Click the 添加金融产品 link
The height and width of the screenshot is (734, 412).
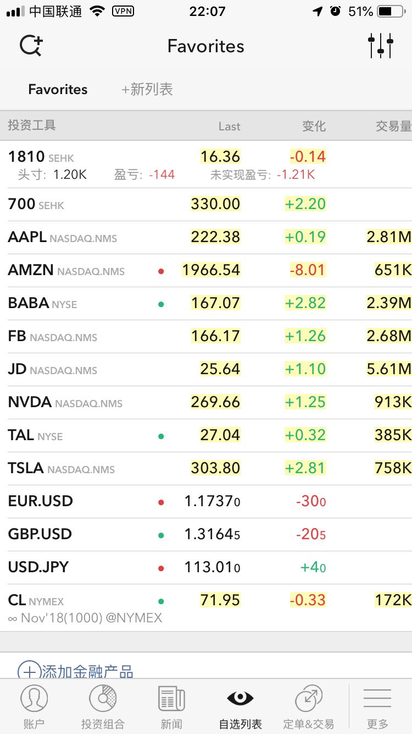pos(88,671)
